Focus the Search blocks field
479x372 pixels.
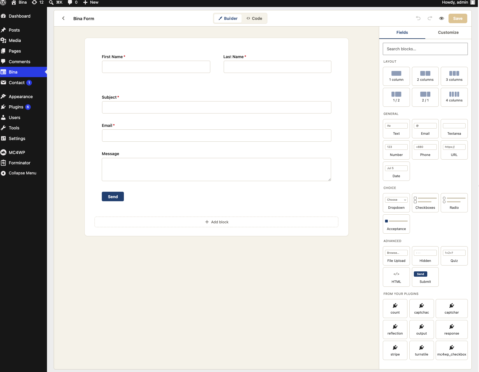425,49
